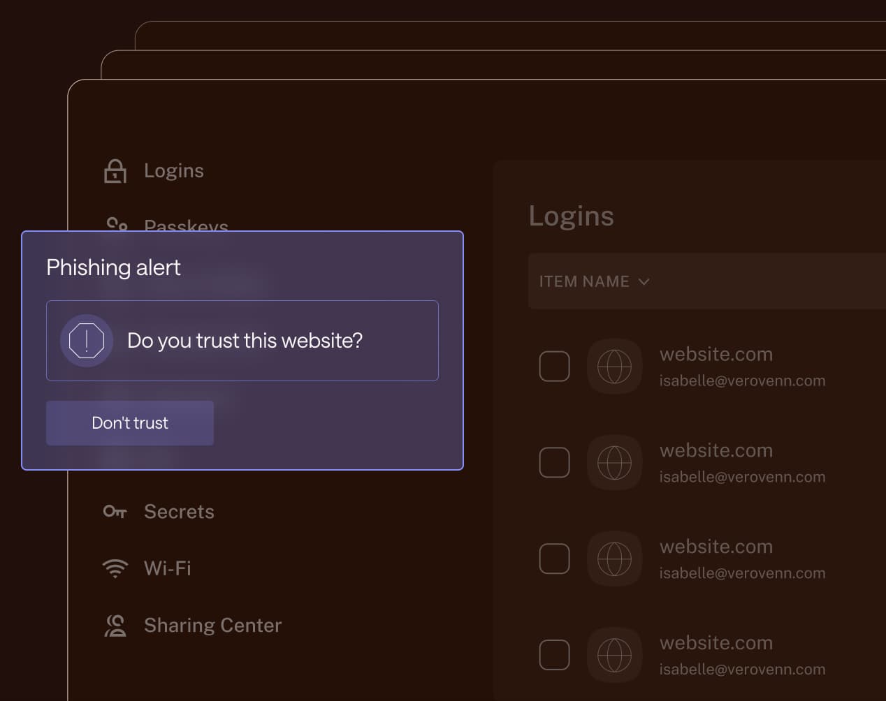The height and width of the screenshot is (701, 886).
Task: Click the octagon warning icon in phishing alert
Action: click(87, 341)
